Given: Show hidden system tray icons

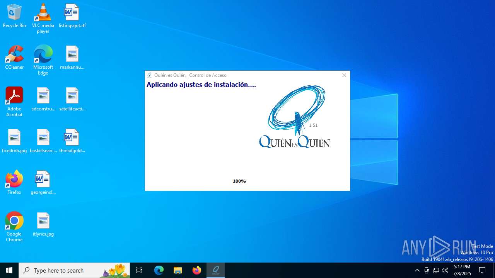Looking at the screenshot, I should (x=417, y=270).
